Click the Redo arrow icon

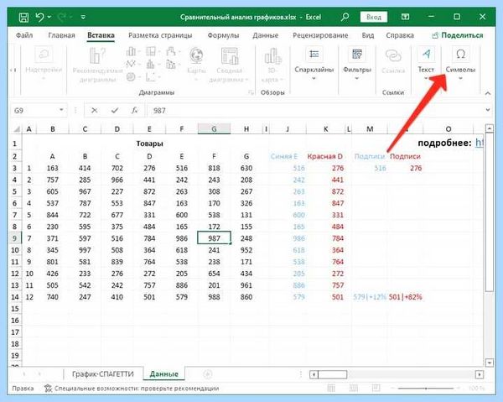coord(61,17)
